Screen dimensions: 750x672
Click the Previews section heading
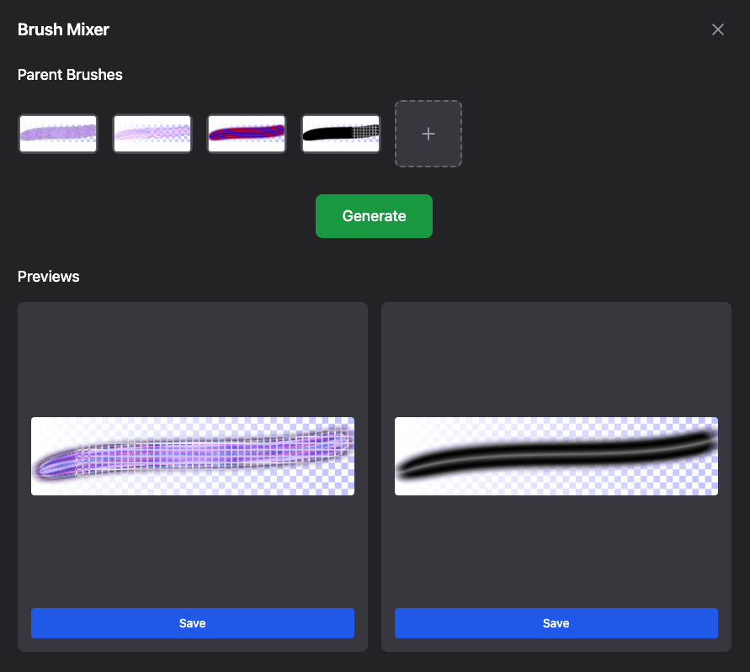(x=48, y=277)
